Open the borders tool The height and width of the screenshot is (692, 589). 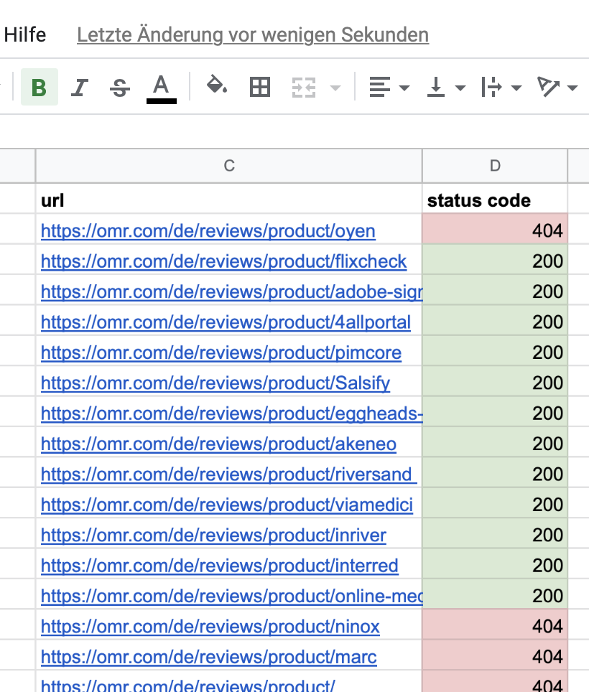(259, 87)
